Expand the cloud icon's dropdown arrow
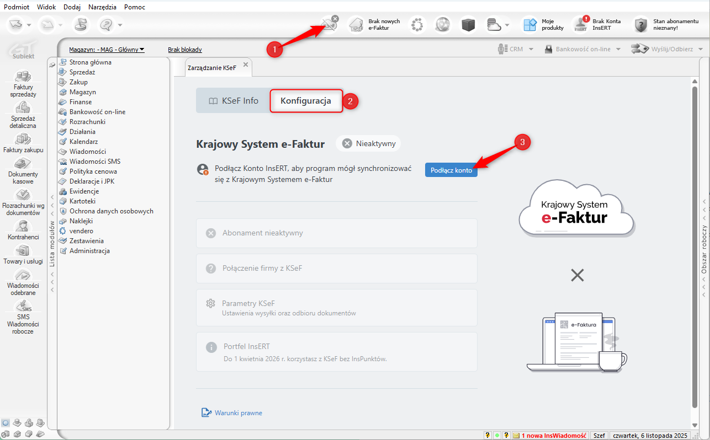710x440 pixels. click(507, 25)
